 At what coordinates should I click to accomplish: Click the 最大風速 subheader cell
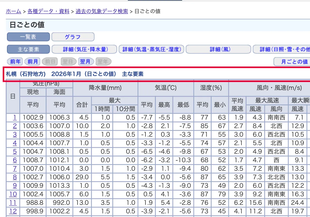[x=267, y=100]
